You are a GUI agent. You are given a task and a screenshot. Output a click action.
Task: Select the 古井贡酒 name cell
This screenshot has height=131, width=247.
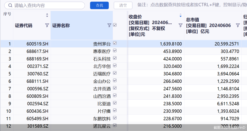[82, 89]
